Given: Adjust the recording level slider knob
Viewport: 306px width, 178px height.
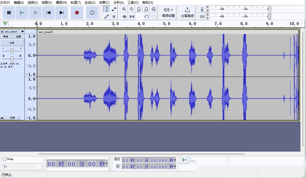Looking at the screenshot, I should pos(269,9).
